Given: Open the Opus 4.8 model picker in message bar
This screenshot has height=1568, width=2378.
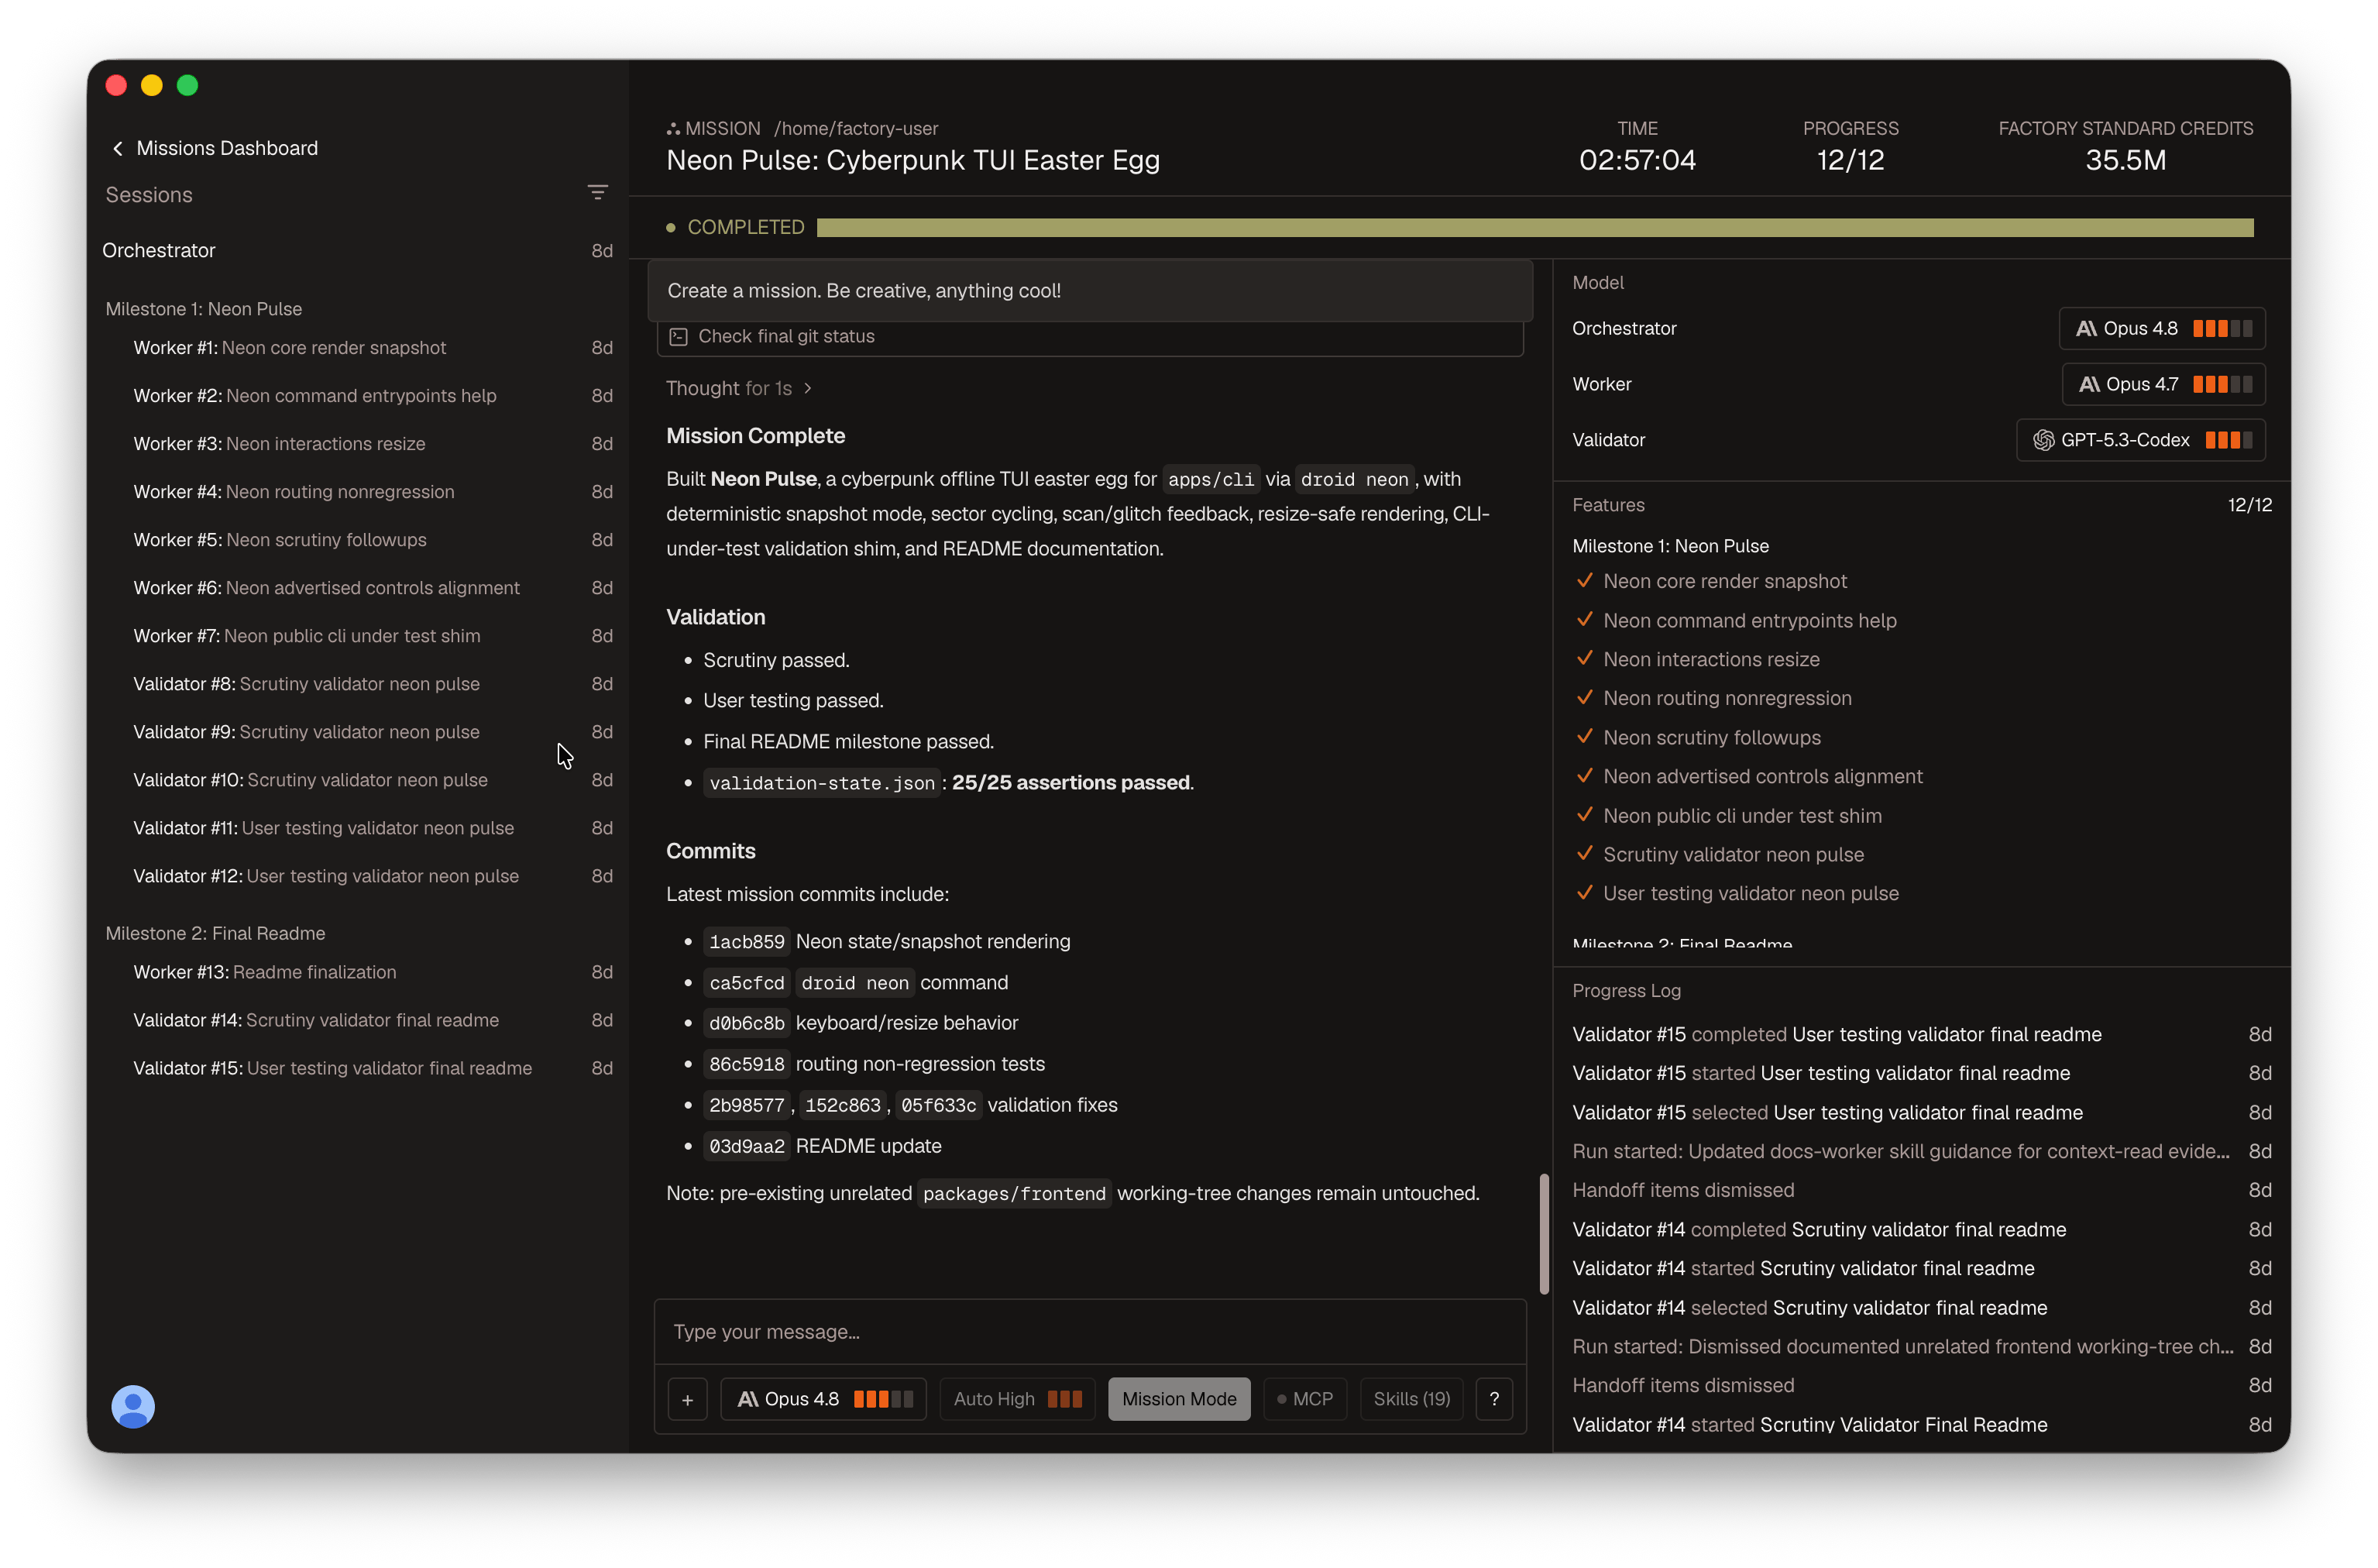Looking at the screenshot, I should tap(823, 1399).
